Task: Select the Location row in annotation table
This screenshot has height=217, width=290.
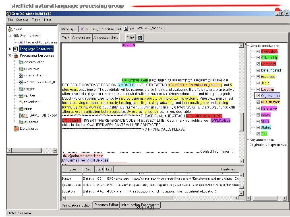Action: (x=150, y=191)
